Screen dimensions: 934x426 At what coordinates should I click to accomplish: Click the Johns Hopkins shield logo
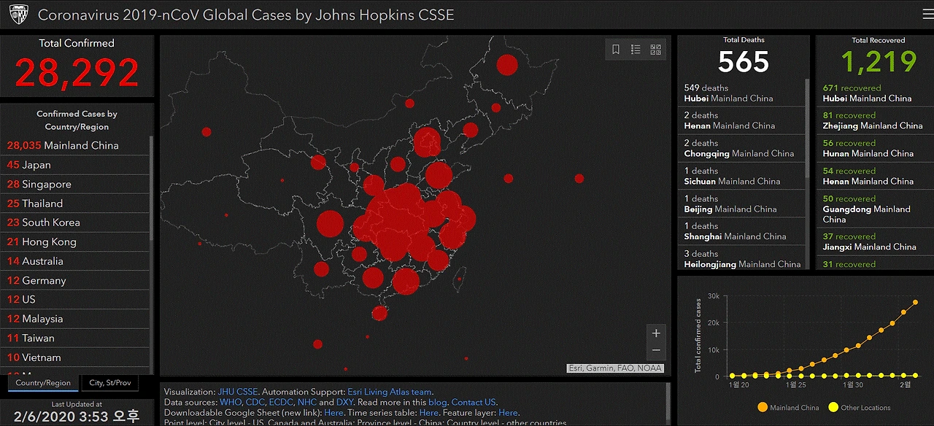(18, 15)
